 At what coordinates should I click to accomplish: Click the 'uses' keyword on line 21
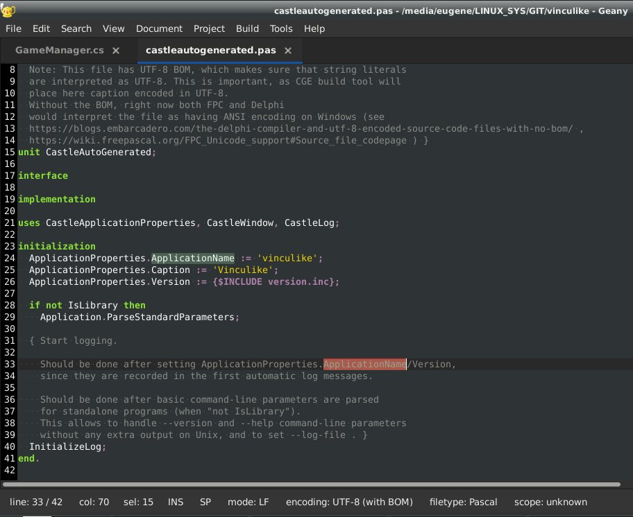[29, 223]
